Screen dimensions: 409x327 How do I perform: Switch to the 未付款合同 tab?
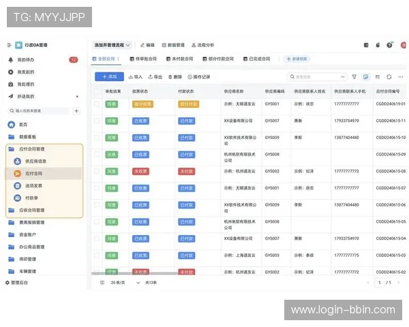180,59
